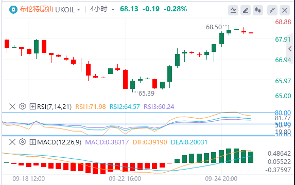The image size is (295, 185).
Task: Select the pencil drawing tool
Action: pyautogui.click(x=246, y=10)
